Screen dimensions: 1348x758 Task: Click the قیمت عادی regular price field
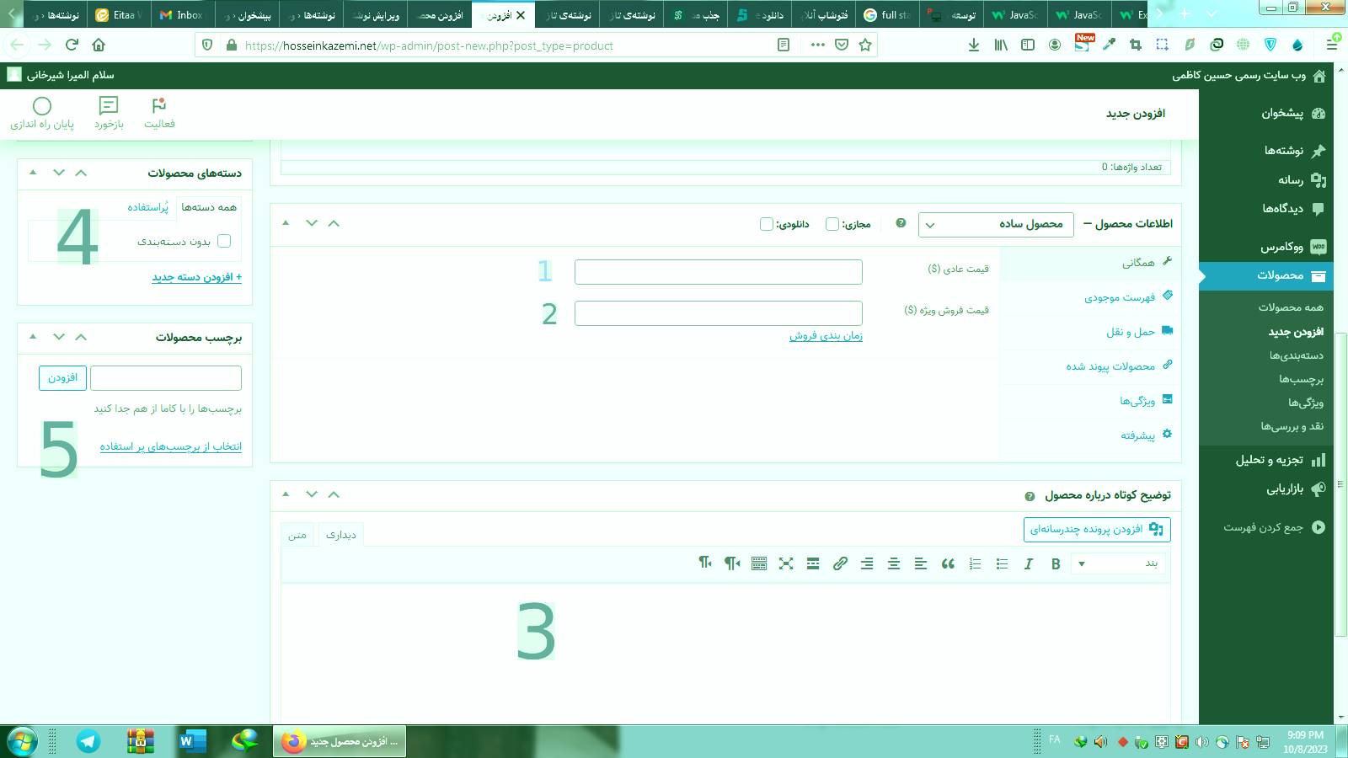coord(719,272)
